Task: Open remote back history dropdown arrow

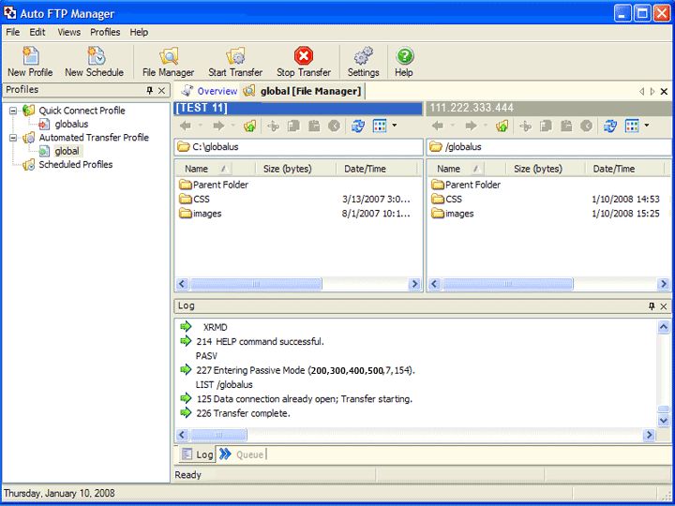Action: click(x=453, y=126)
